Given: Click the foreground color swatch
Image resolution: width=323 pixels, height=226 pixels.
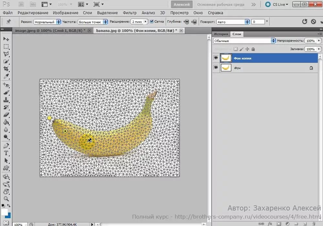Looking at the screenshot, I should click(x=4, y=212).
